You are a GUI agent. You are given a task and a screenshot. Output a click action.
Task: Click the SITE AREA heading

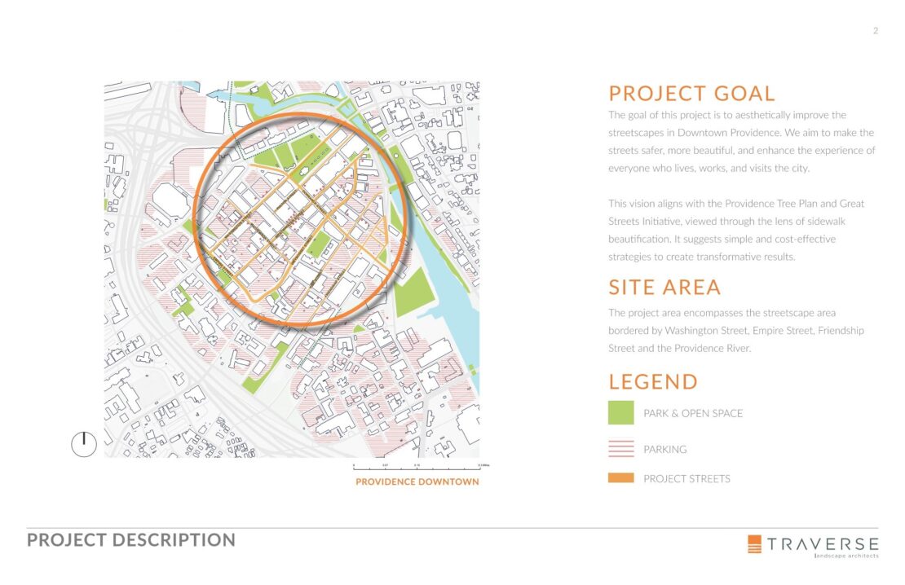(664, 288)
